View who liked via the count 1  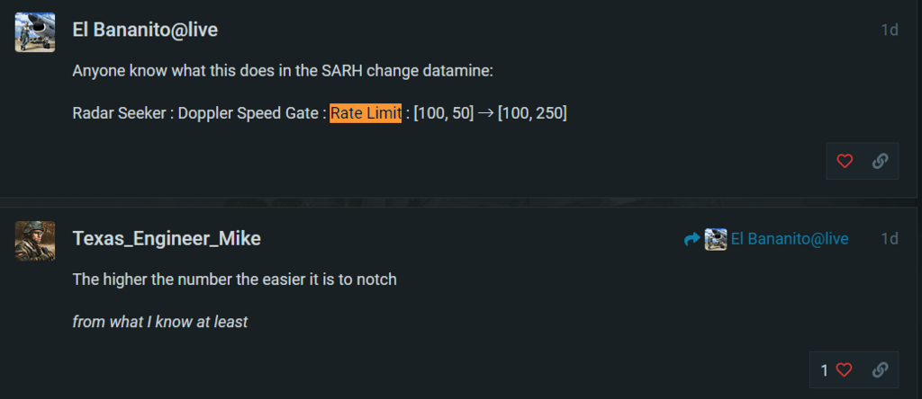825,370
